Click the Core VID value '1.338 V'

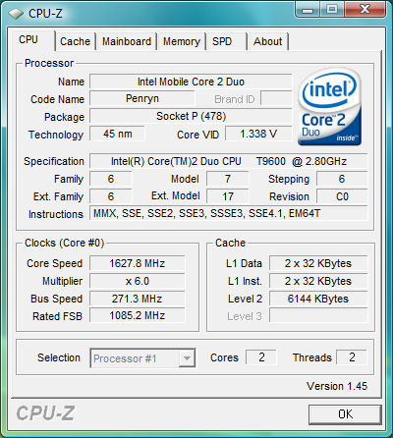(x=258, y=134)
